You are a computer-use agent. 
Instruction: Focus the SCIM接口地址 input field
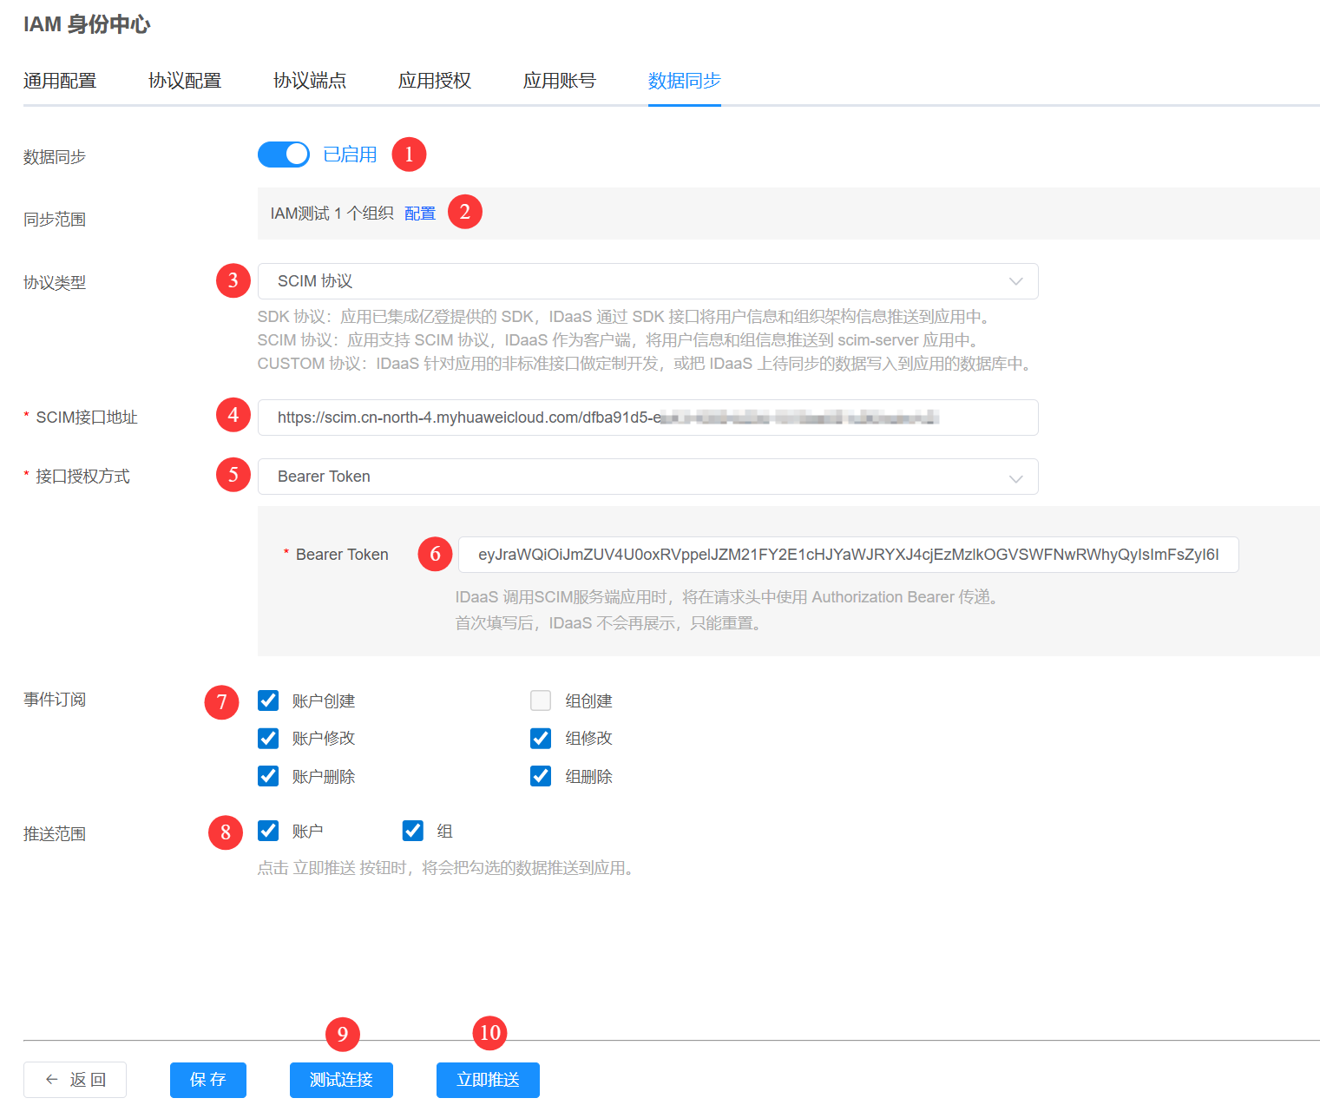[647, 418]
